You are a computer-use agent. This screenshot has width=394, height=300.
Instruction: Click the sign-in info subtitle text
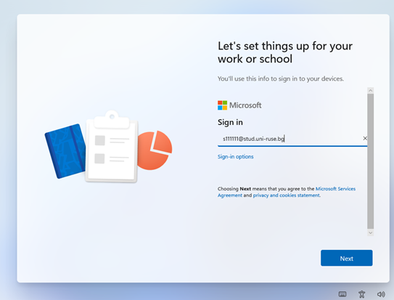point(281,78)
